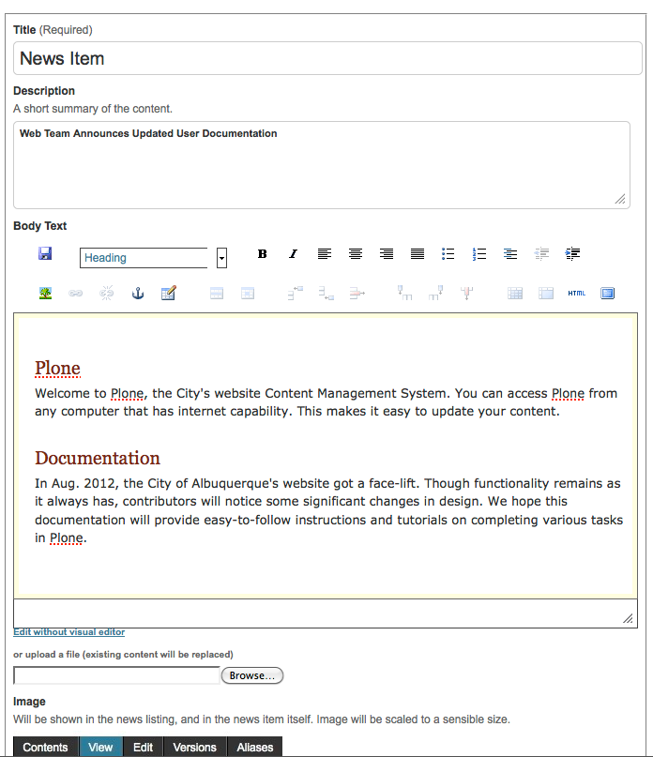Click the 'Documentation' heading in body

tap(97, 458)
